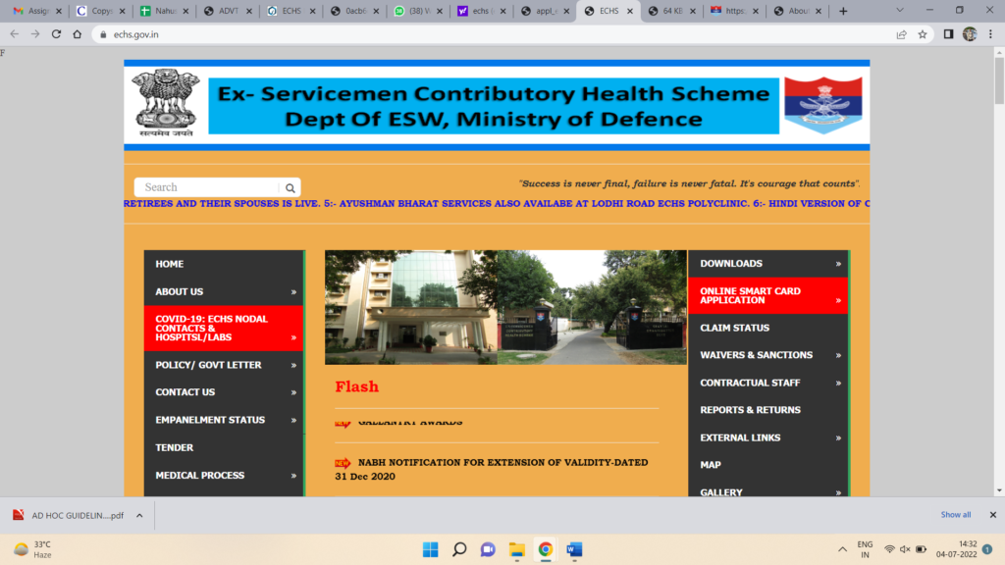This screenshot has width=1005, height=565.
Task: Click the browser back arrow
Action: [14, 32]
